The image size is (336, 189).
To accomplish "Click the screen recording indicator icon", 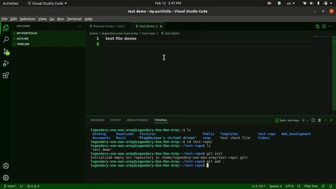I will tap(269, 3).
